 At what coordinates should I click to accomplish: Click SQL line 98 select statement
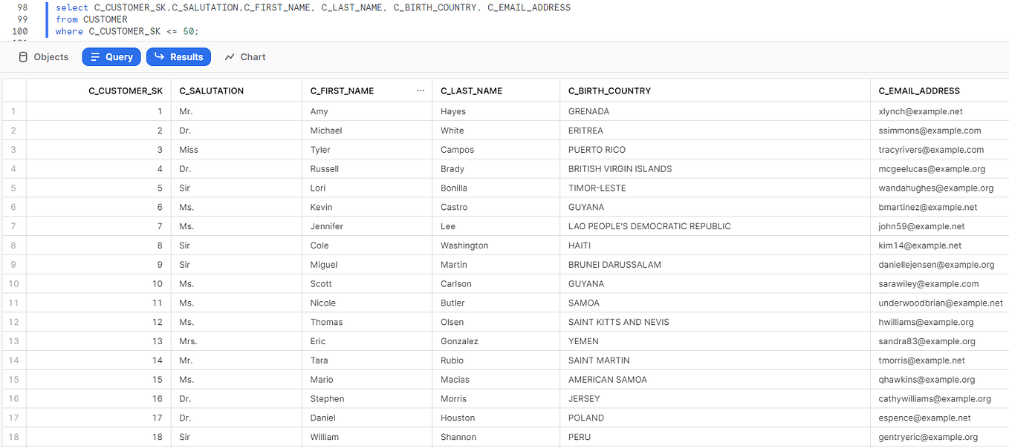click(313, 7)
